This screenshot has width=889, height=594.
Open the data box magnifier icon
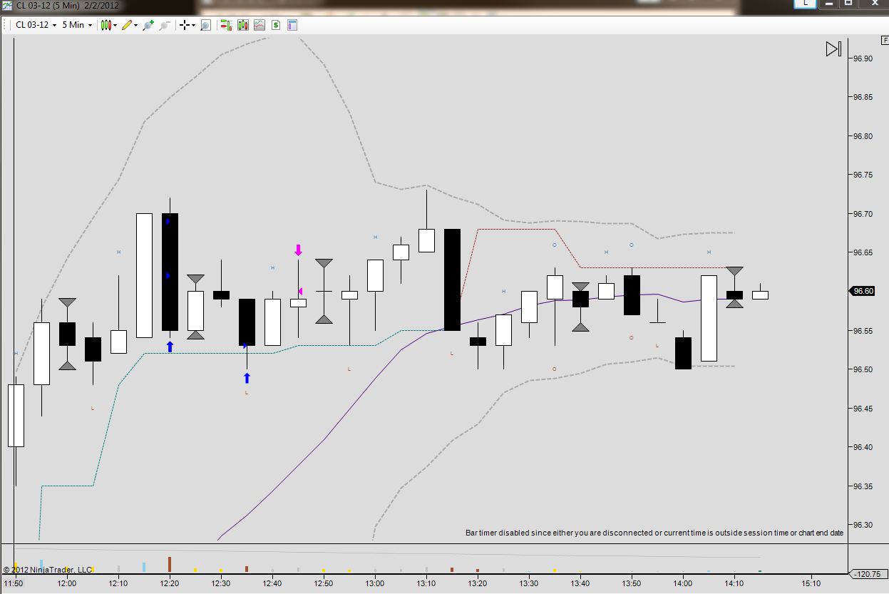click(x=205, y=25)
